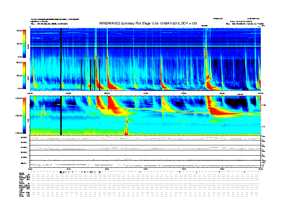Select the 04:00 tick under RAD1 spectrogram

click(68, 93)
